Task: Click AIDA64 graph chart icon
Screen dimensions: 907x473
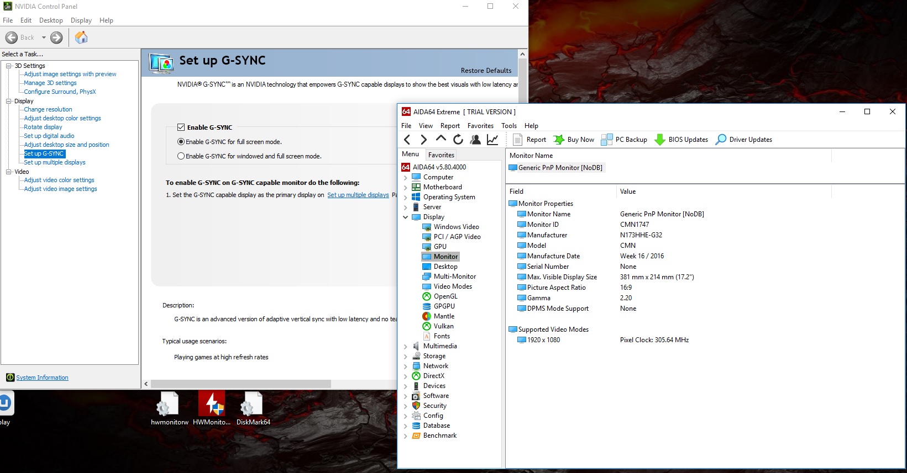Action: coord(492,140)
